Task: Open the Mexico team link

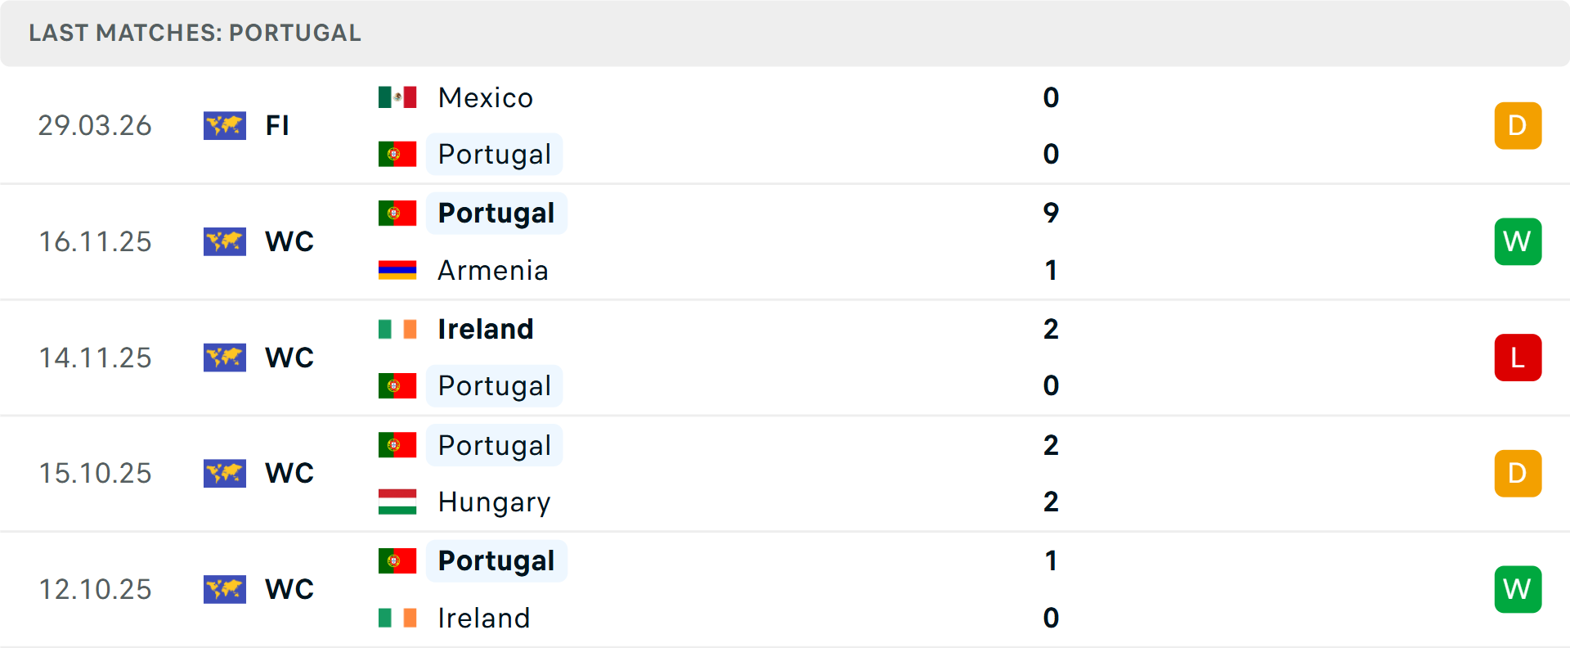Action: pyautogui.click(x=485, y=97)
